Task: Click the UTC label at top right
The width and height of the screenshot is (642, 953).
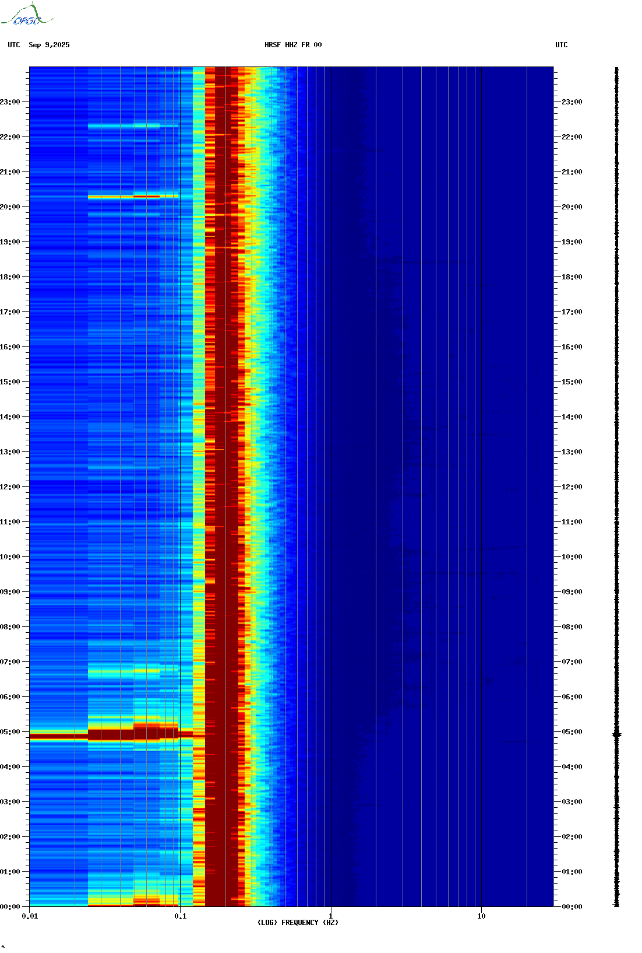Action: coord(561,45)
